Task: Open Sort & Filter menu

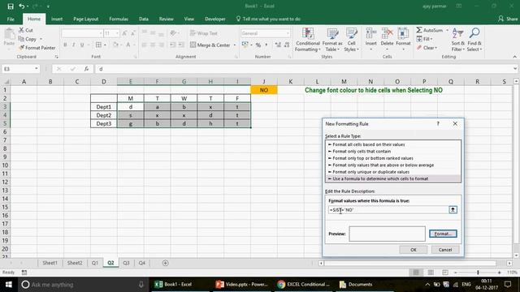Action: click(458, 40)
